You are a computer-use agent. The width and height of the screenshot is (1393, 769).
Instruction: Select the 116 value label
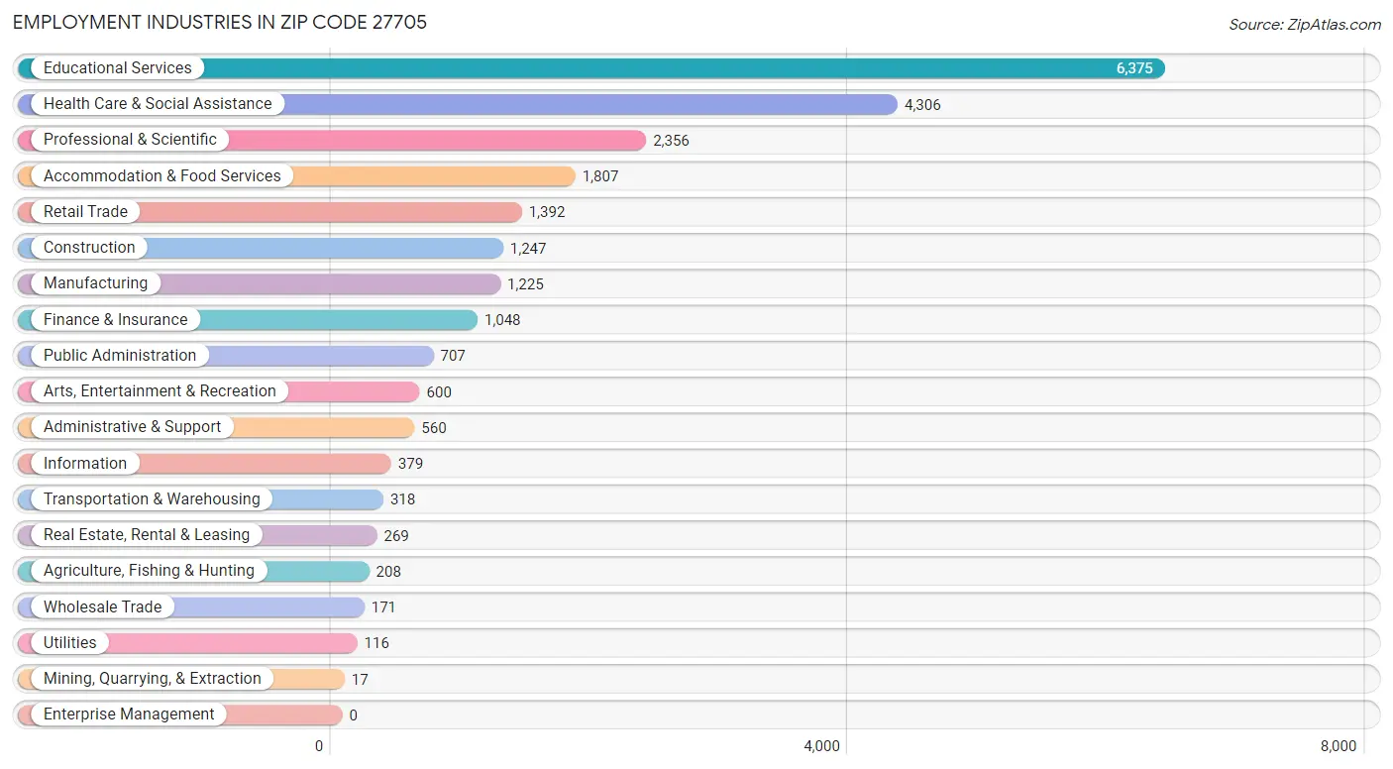pos(376,643)
